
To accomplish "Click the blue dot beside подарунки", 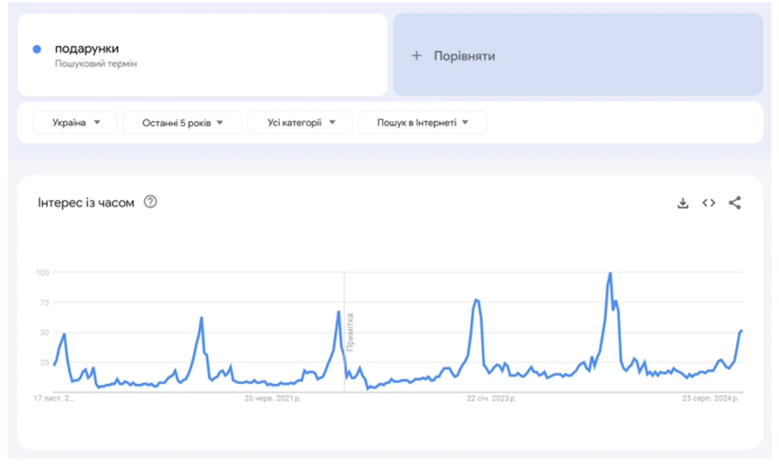I will click(37, 49).
